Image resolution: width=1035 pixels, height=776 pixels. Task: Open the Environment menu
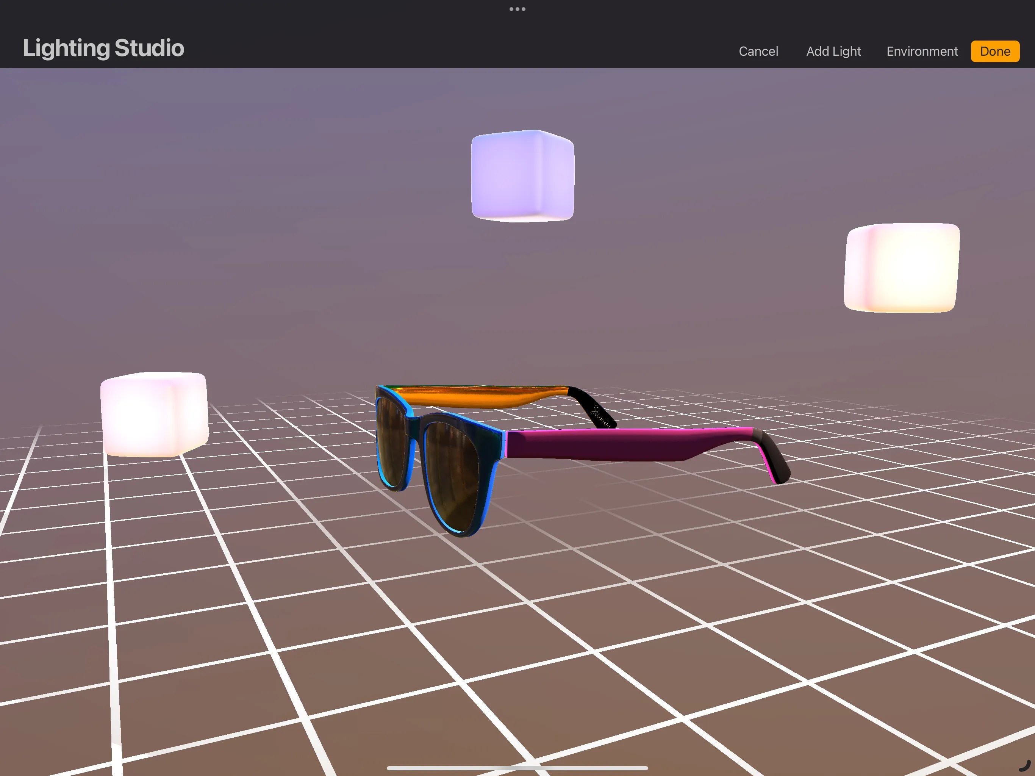[922, 52]
